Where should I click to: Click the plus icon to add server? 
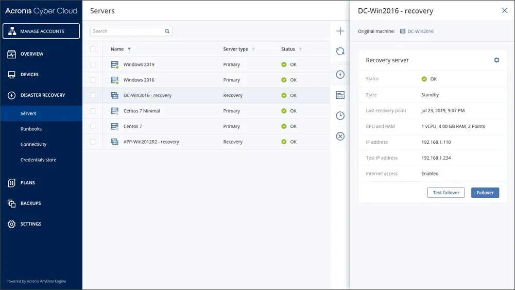(340, 31)
